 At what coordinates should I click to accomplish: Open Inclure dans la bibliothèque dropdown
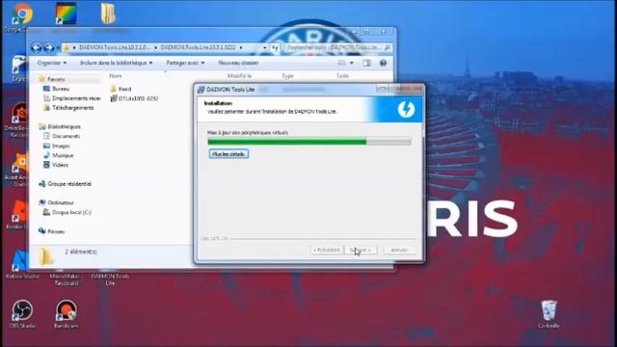tap(117, 63)
